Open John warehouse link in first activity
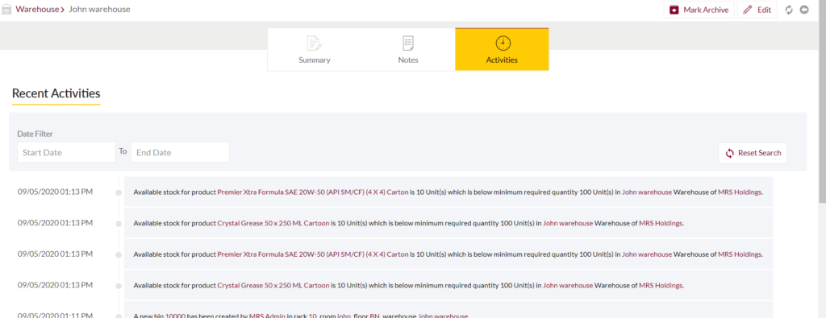The image size is (826, 318). pyautogui.click(x=647, y=192)
